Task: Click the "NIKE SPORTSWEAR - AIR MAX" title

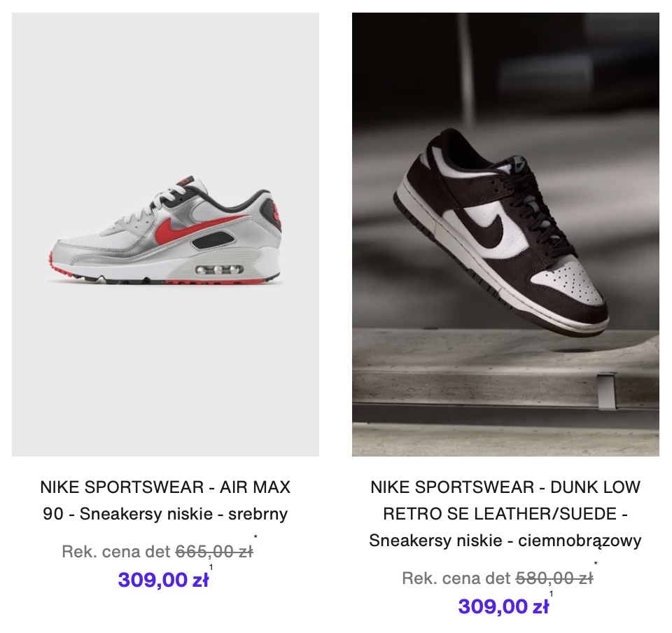Action: [165, 487]
